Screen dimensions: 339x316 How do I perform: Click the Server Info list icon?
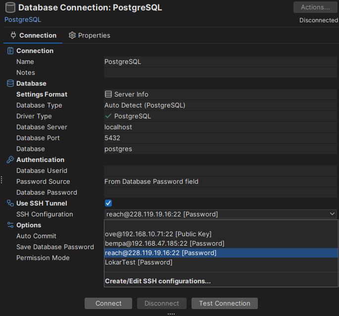tap(108, 94)
